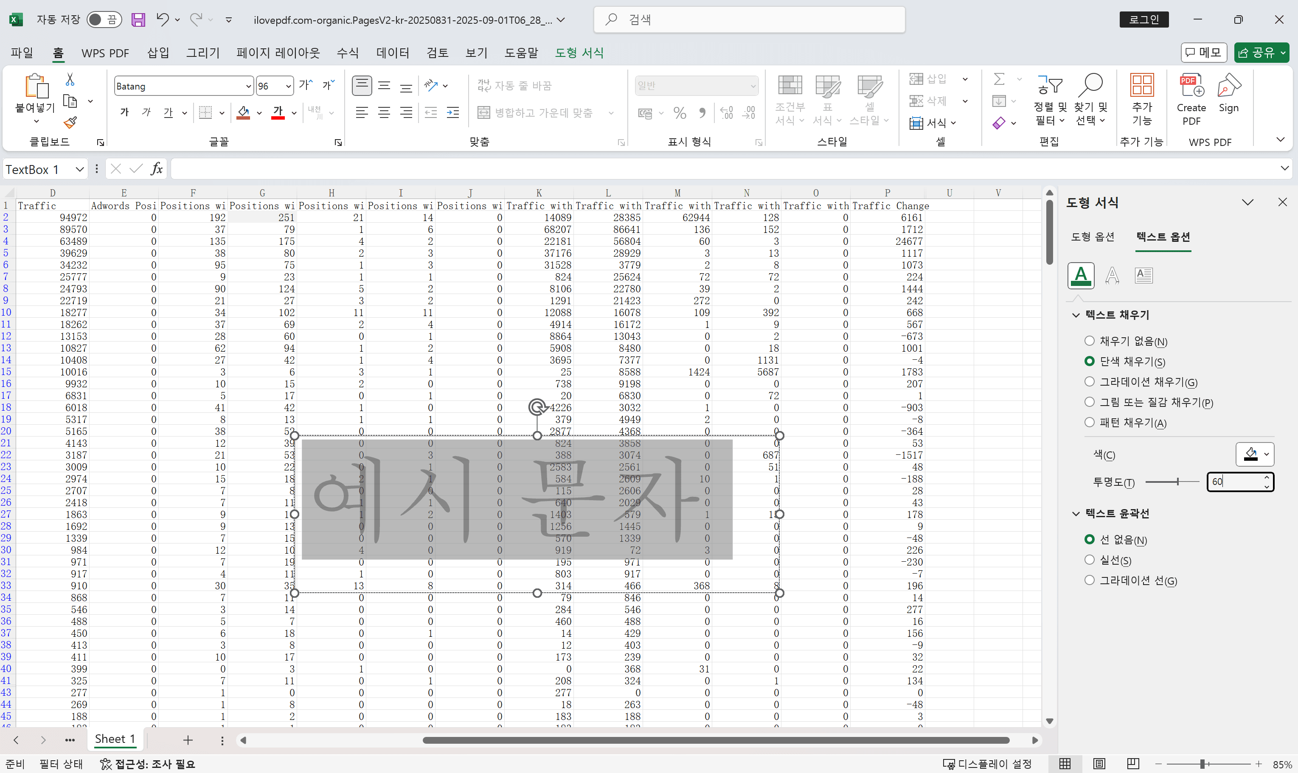Click the 로그인 button

pyautogui.click(x=1144, y=19)
